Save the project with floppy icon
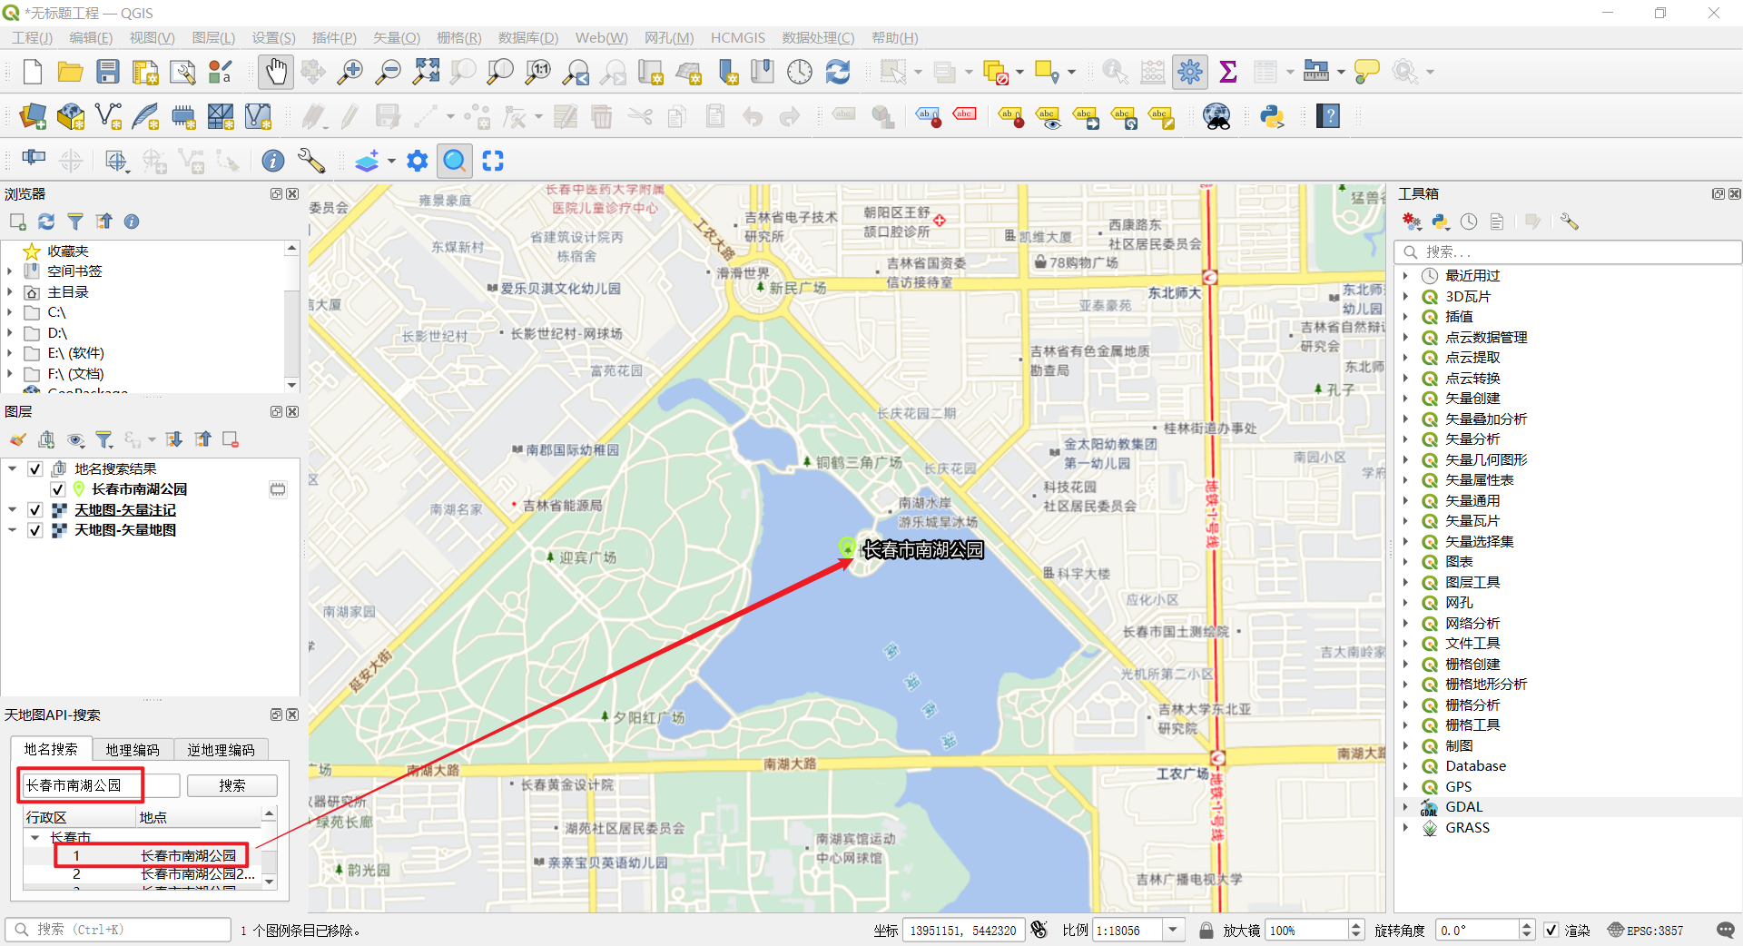This screenshot has height=946, width=1743. (108, 72)
